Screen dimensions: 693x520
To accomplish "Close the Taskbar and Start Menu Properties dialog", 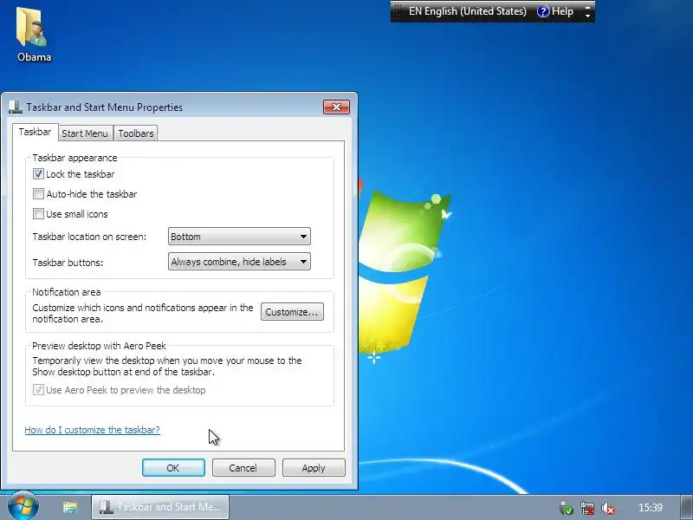I will 336,107.
